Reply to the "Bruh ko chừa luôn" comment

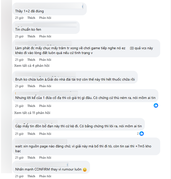[45, 86]
